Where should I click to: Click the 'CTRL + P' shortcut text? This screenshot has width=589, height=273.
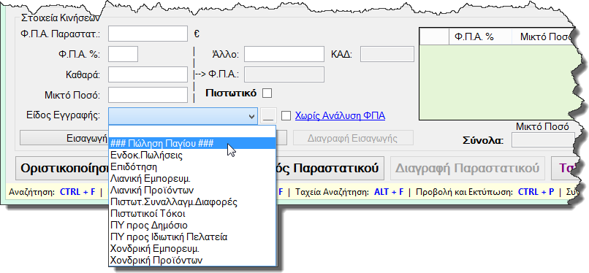click(x=536, y=192)
